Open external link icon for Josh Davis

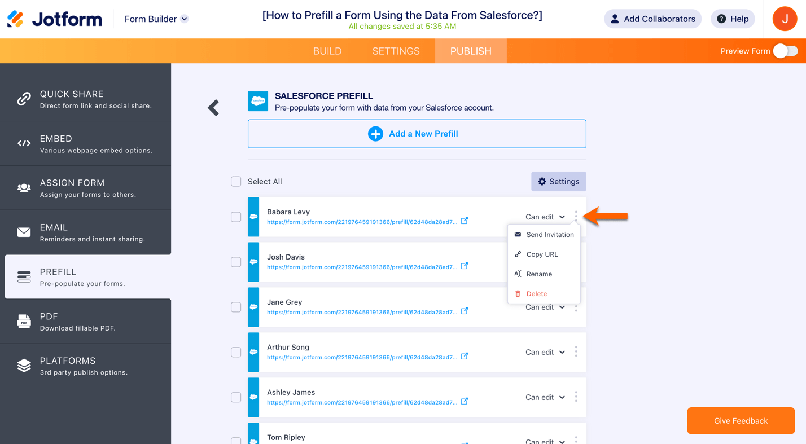click(x=465, y=266)
